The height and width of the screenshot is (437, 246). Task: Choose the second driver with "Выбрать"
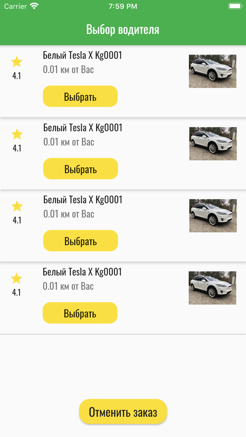click(x=80, y=169)
